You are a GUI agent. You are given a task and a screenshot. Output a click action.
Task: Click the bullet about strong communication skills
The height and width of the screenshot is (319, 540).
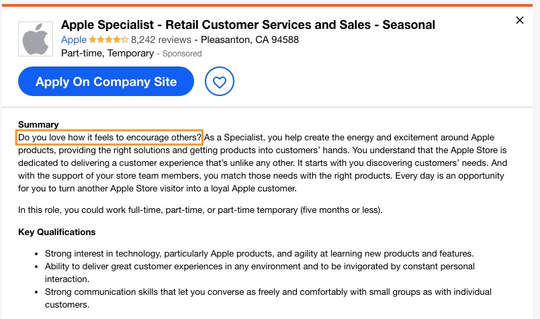pos(268,298)
